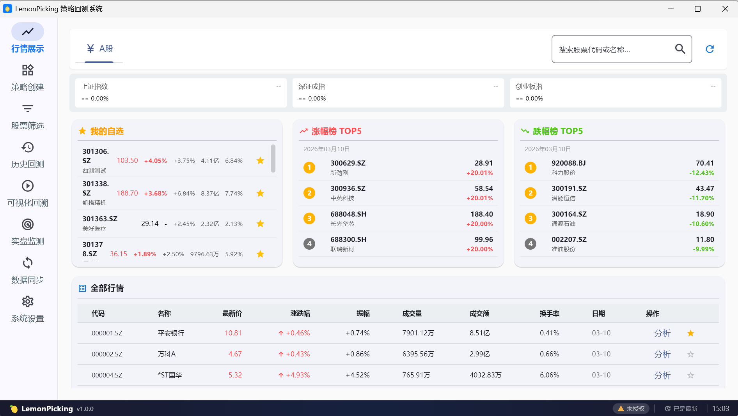
Task: Click the 我的自选 list scrollbar
Action: tap(273, 159)
